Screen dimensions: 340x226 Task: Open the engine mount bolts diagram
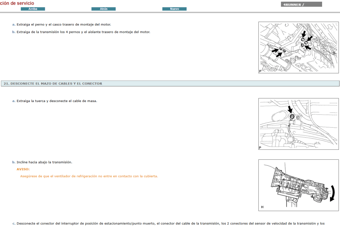coord(298,48)
